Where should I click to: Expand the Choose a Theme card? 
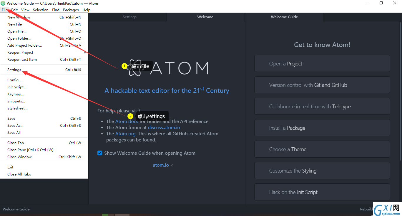[x=322, y=149]
